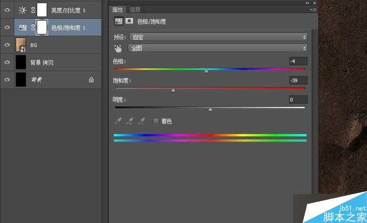Enable the 着色 colorize checkbox

pos(156,121)
